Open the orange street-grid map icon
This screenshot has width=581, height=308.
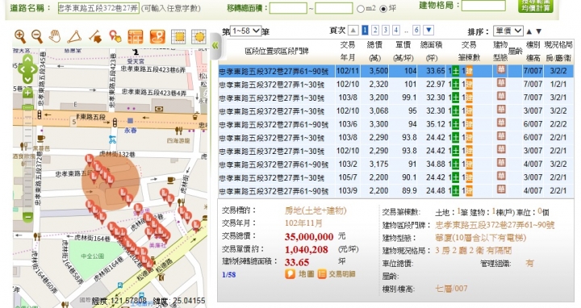pyautogui.click(x=136, y=37)
